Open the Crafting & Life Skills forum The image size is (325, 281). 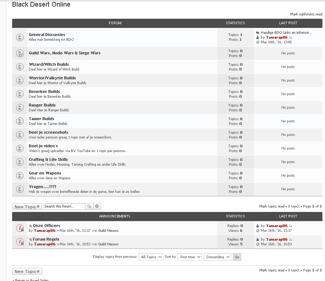(x=48, y=159)
